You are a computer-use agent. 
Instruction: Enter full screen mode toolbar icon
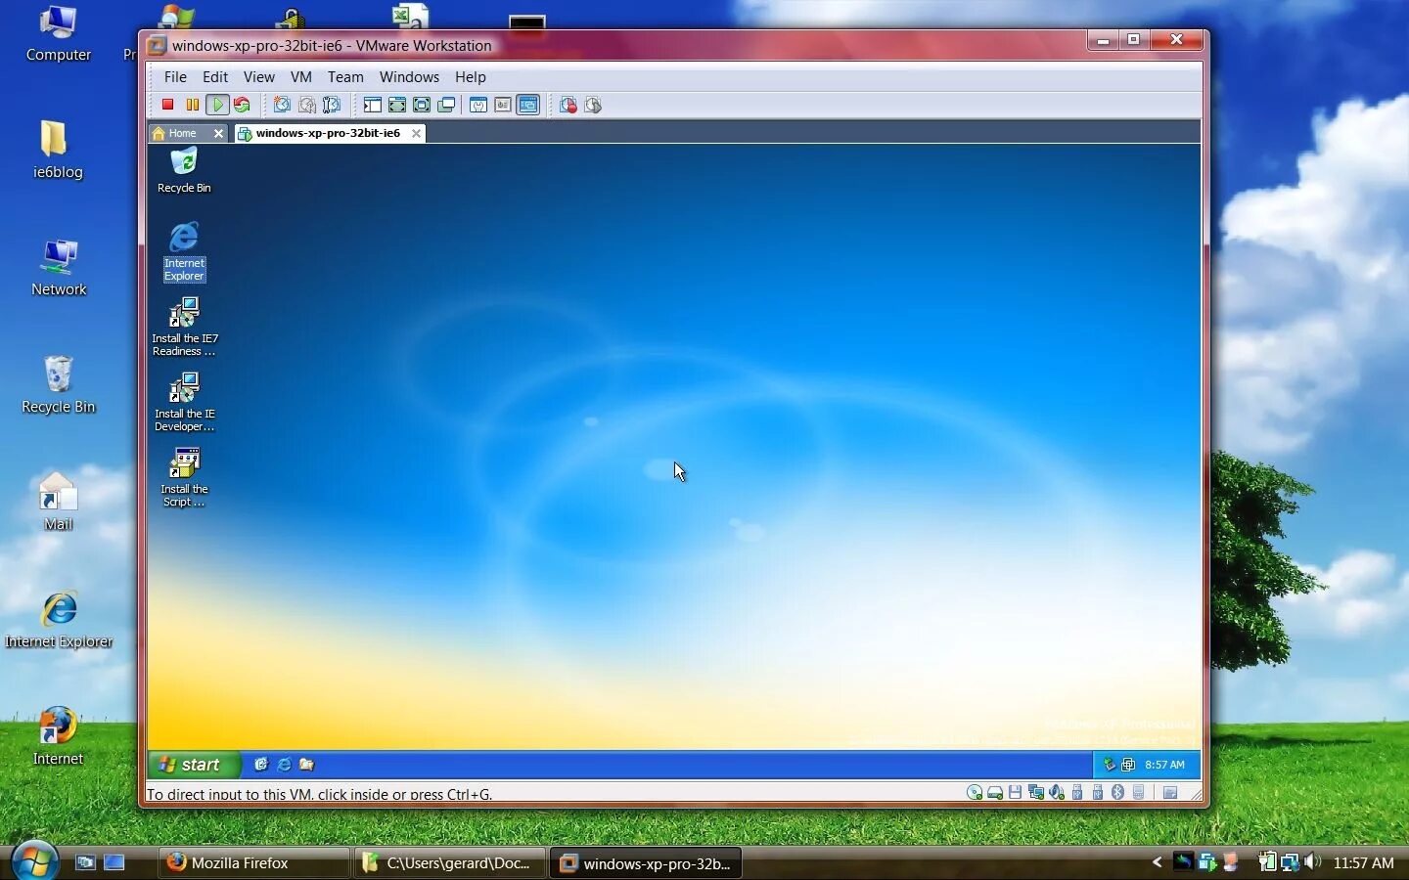click(422, 105)
